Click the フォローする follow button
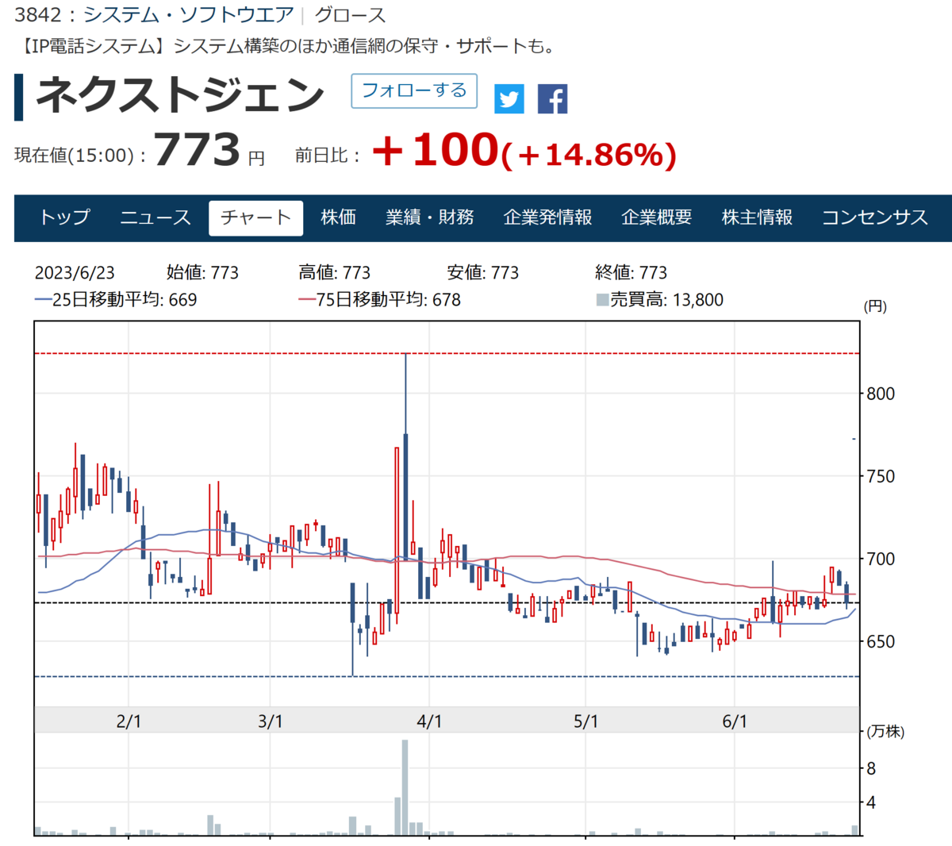 tap(414, 90)
